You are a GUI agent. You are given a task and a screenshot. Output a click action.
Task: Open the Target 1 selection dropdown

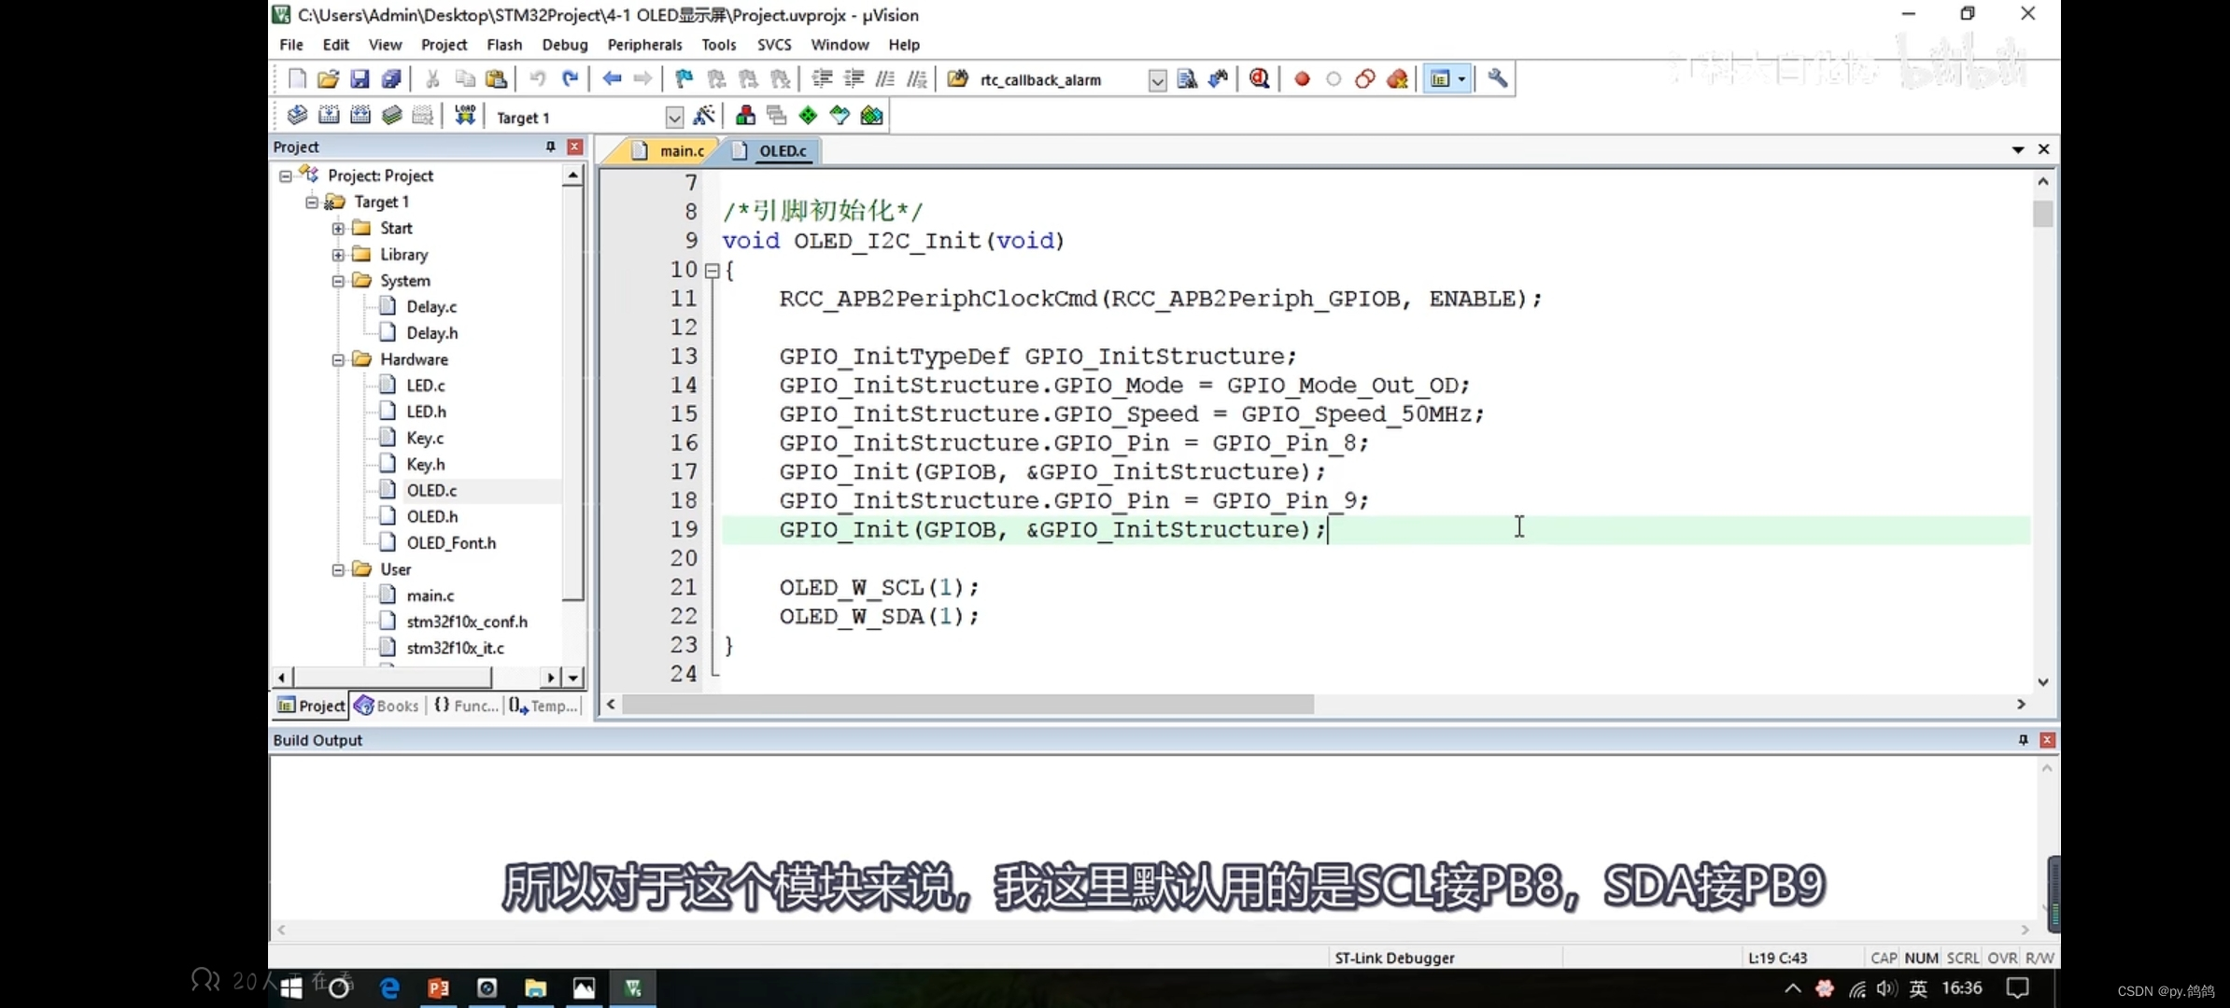click(674, 118)
